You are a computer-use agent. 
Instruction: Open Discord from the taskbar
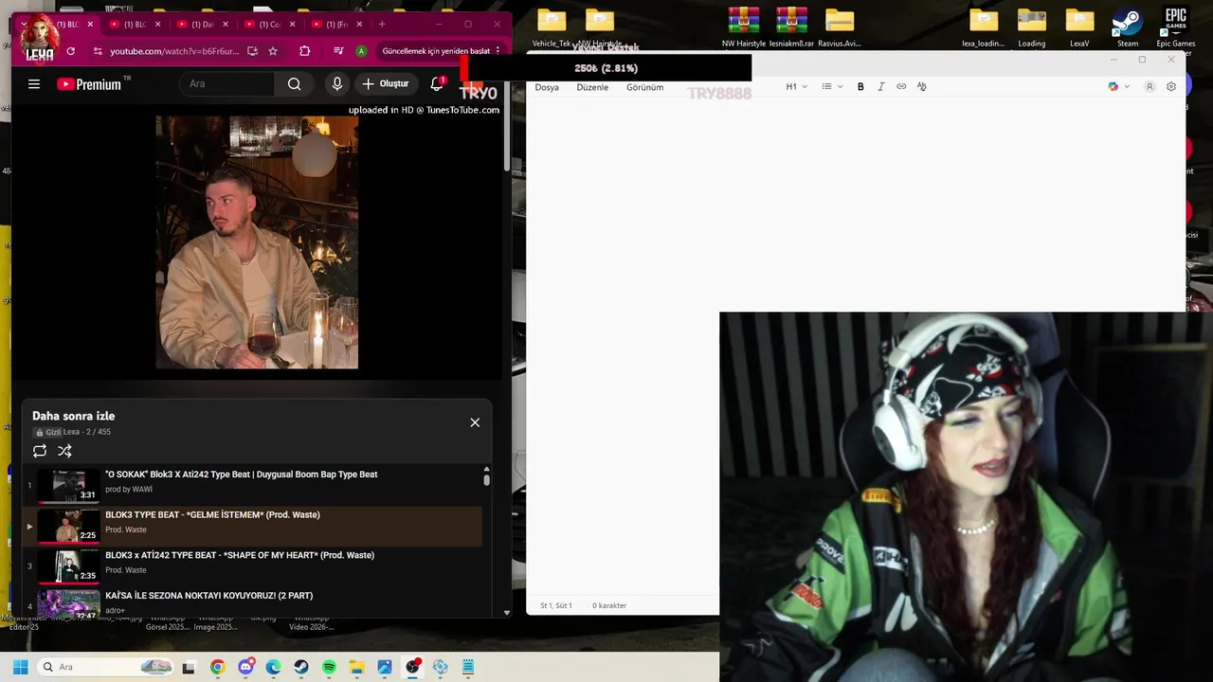246,667
